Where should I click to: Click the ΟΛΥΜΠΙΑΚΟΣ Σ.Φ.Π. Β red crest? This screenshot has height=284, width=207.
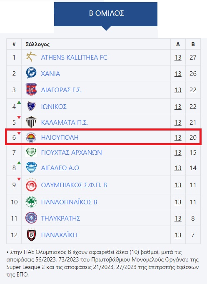[31, 185]
